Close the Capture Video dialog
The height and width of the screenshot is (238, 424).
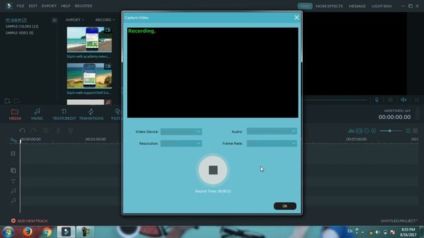(297, 18)
